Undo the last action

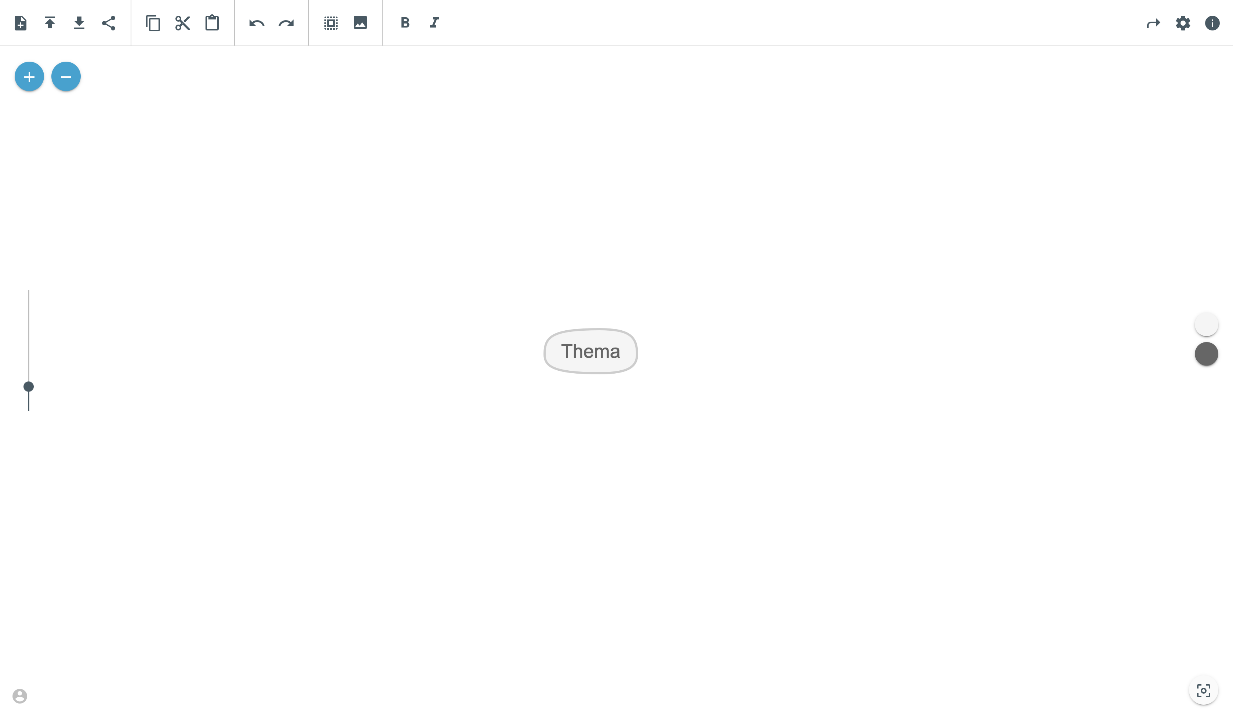257,23
